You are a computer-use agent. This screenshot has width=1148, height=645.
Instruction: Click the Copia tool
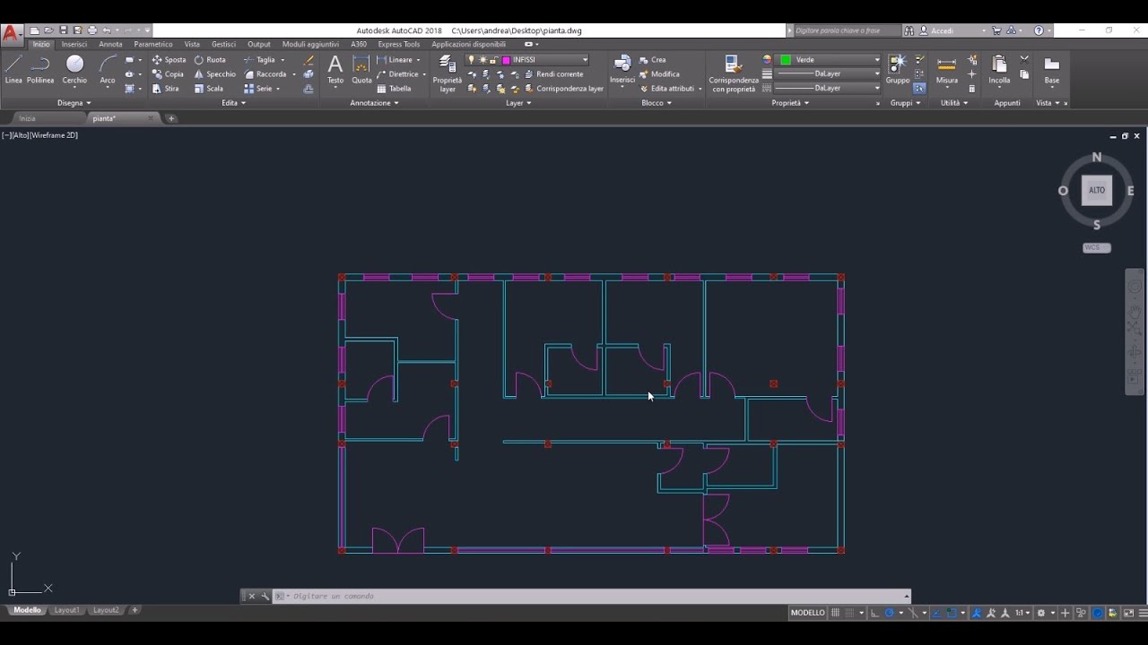click(168, 74)
